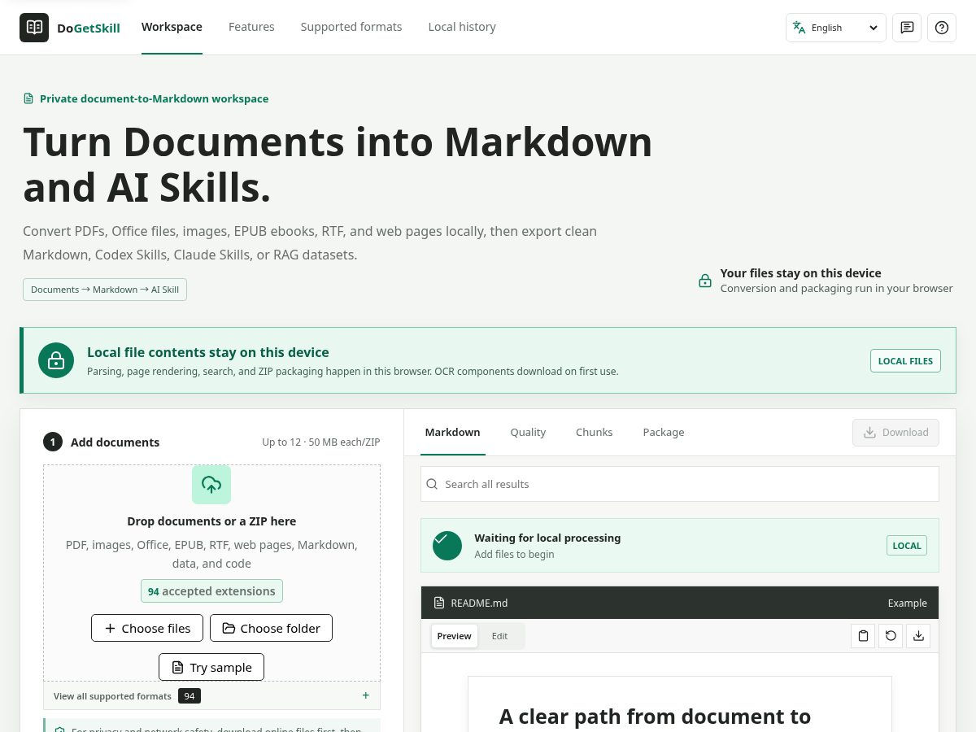This screenshot has width=976, height=732.
Task: Click the '94 accepted extensions' badge
Action: click(x=211, y=591)
